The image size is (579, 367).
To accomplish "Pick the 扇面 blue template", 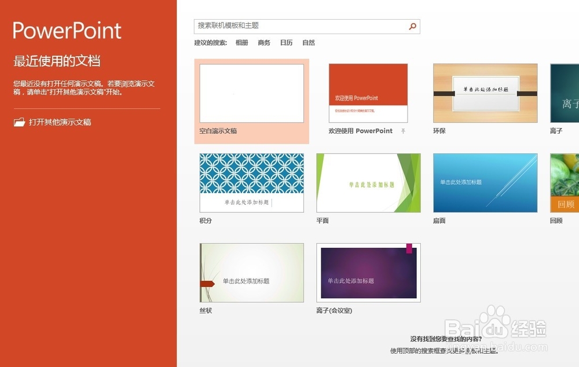I will click(x=485, y=183).
